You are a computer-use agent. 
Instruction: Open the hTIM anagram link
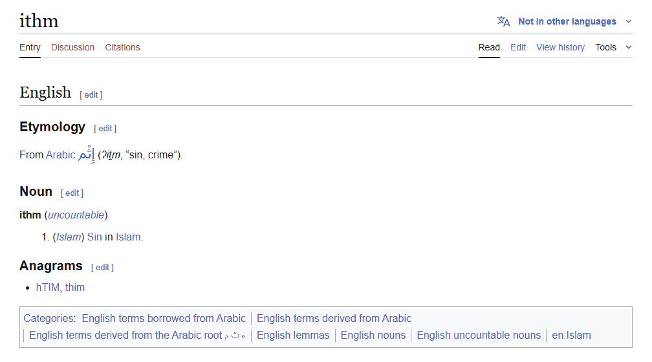coord(47,287)
